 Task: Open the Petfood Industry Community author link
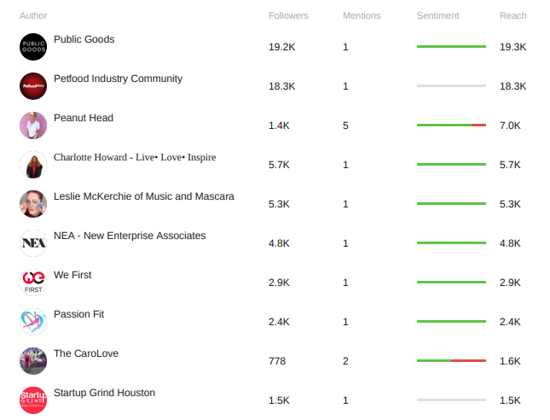pos(118,79)
